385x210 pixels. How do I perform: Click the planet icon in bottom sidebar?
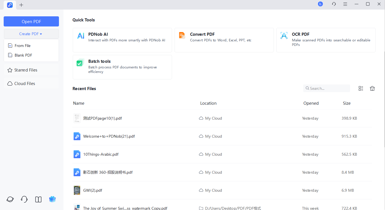click(x=10, y=199)
